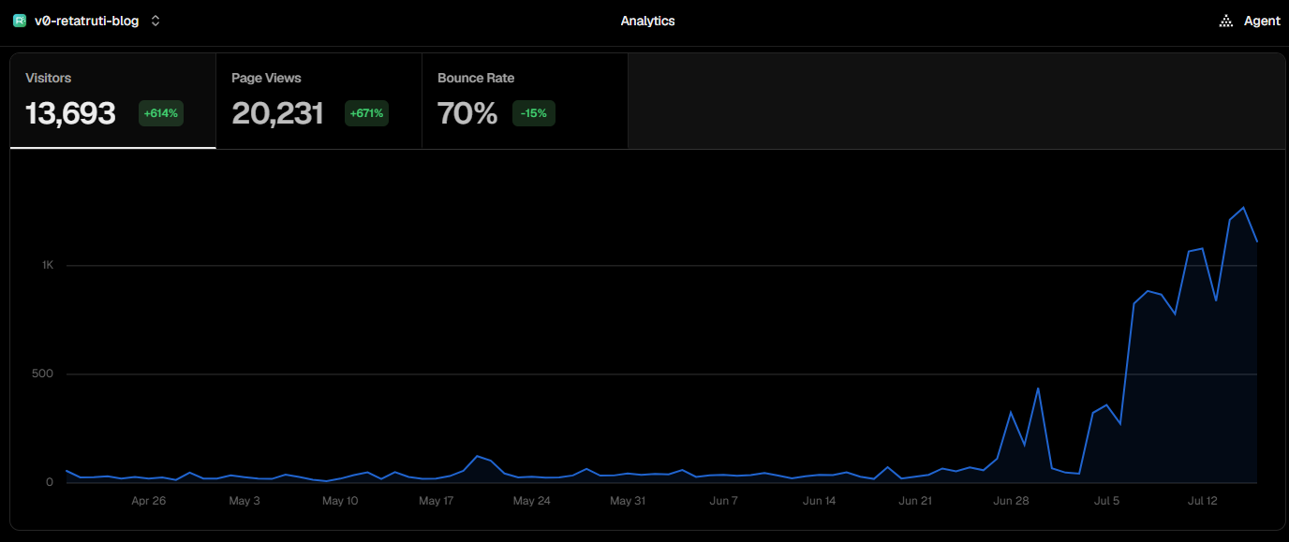Select the Page Views metric tab
The width and height of the screenshot is (1289, 542).
[x=319, y=101]
